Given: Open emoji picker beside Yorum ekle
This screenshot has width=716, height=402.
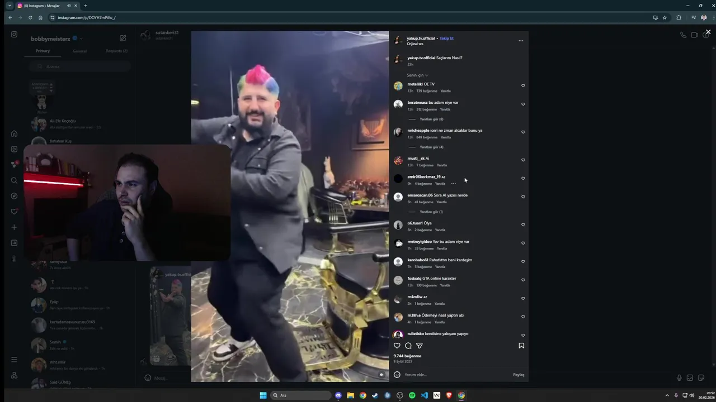Looking at the screenshot, I should (397, 375).
